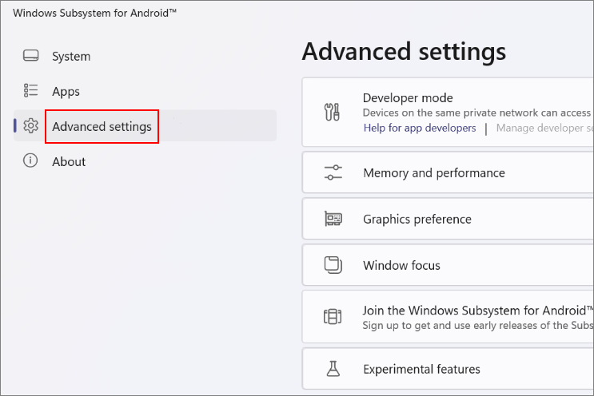Open Help for app developers link
The width and height of the screenshot is (594, 396).
pyautogui.click(x=420, y=129)
